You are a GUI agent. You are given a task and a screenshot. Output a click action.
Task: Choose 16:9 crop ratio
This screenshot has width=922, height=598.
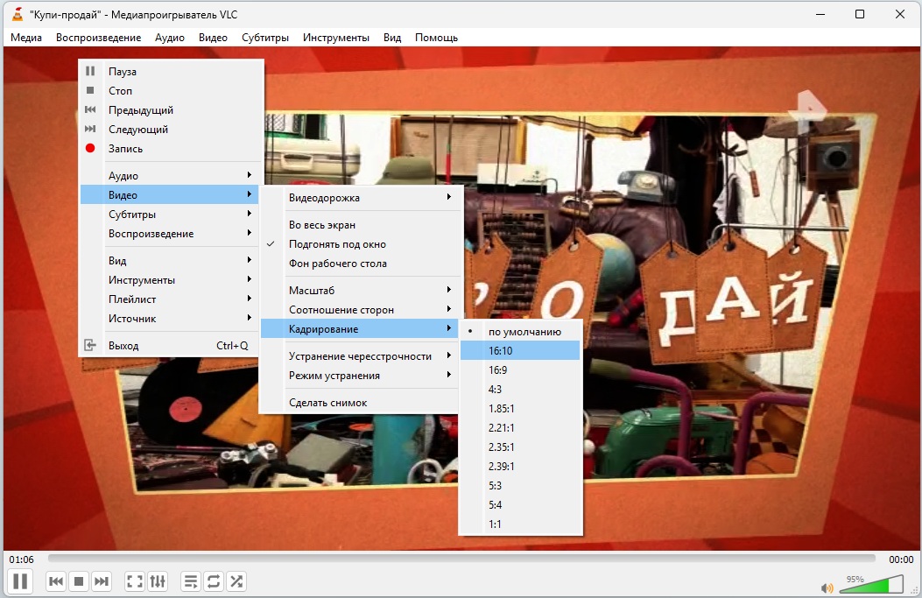[x=497, y=370]
